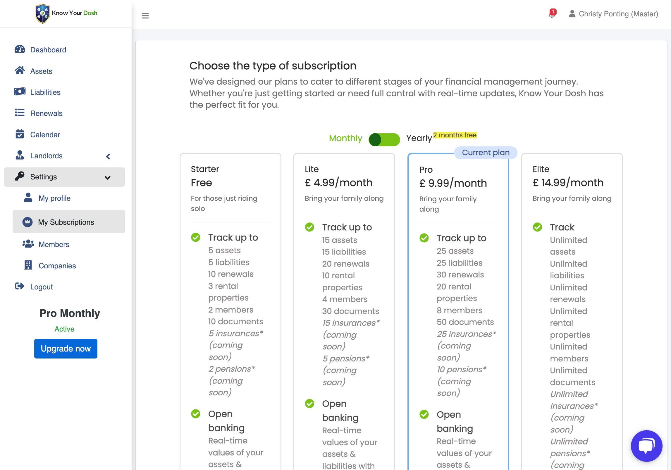This screenshot has width=671, height=470.
Task: Click the Upgrade now button
Action: coord(66,348)
